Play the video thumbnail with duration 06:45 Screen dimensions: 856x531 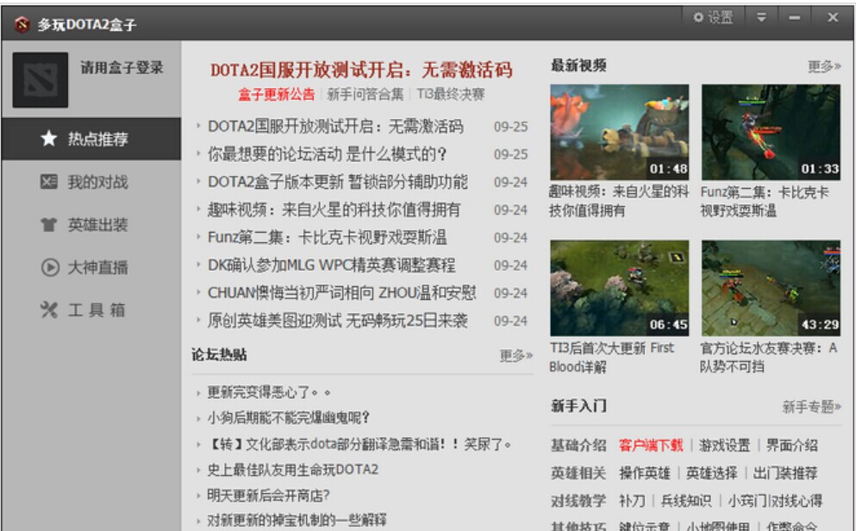(x=619, y=288)
